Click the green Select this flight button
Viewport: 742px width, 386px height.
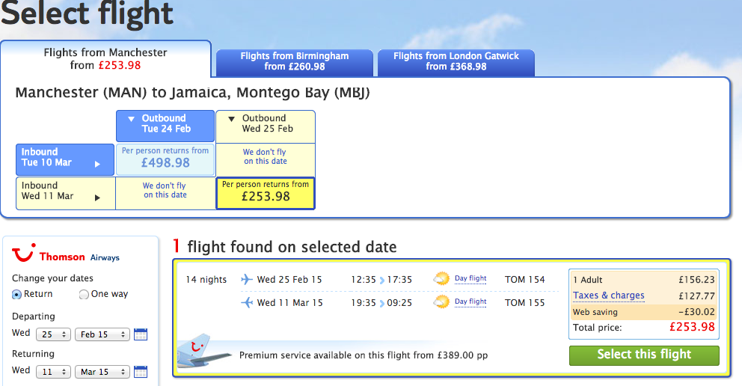tap(644, 355)
